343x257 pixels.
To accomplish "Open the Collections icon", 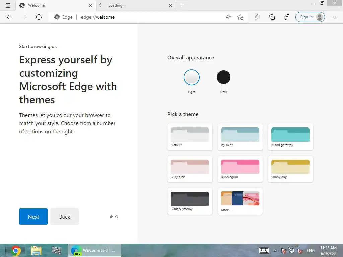I will (x=272, y=17).
